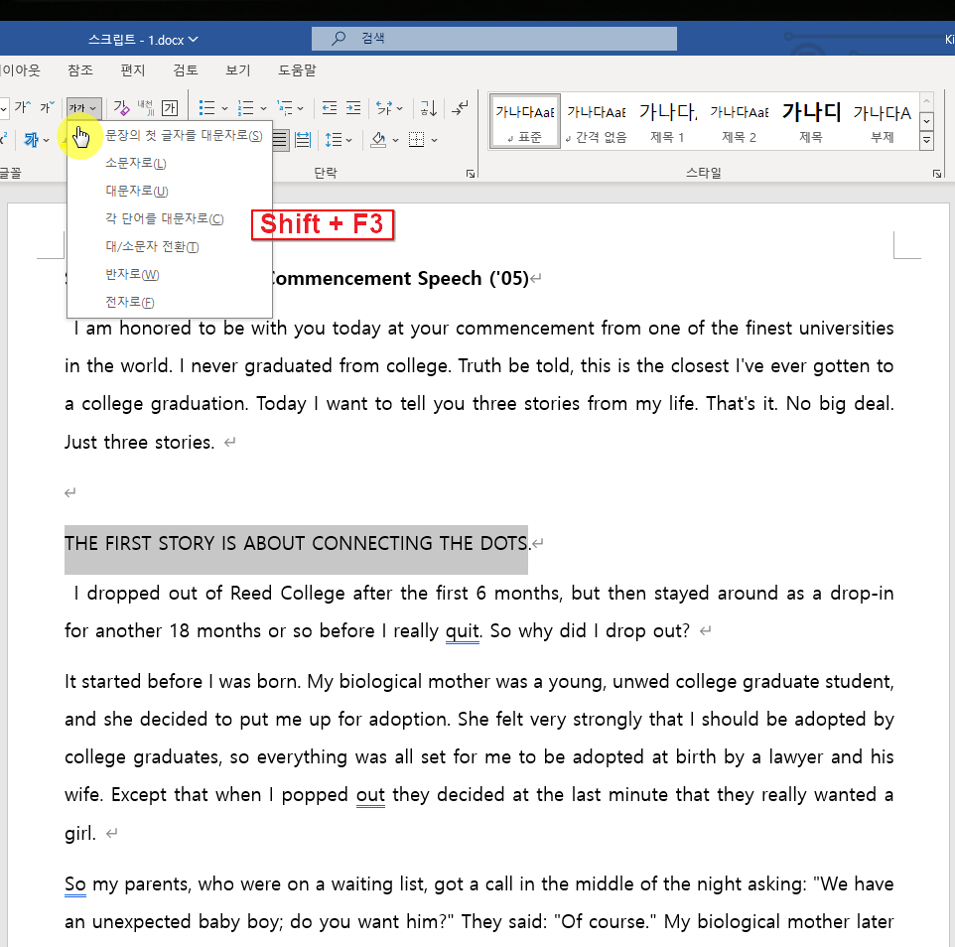Image resolution: width=955 pixels, height=947 pixels.
Task: Click the character border icon
Action: 170,108
